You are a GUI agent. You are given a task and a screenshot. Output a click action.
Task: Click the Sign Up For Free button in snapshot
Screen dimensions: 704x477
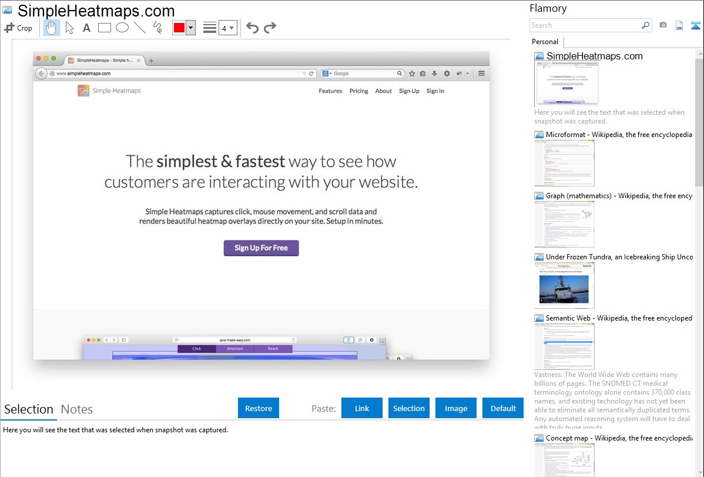pos(261,248)
